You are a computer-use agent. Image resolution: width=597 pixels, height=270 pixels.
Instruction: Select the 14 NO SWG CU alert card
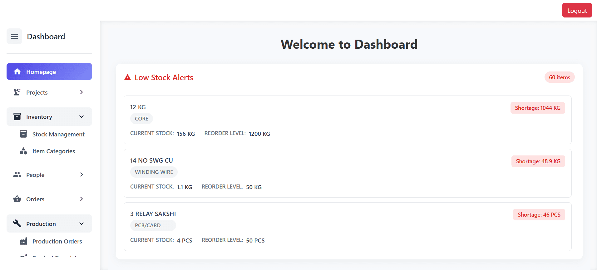click(x=347, y=173)
